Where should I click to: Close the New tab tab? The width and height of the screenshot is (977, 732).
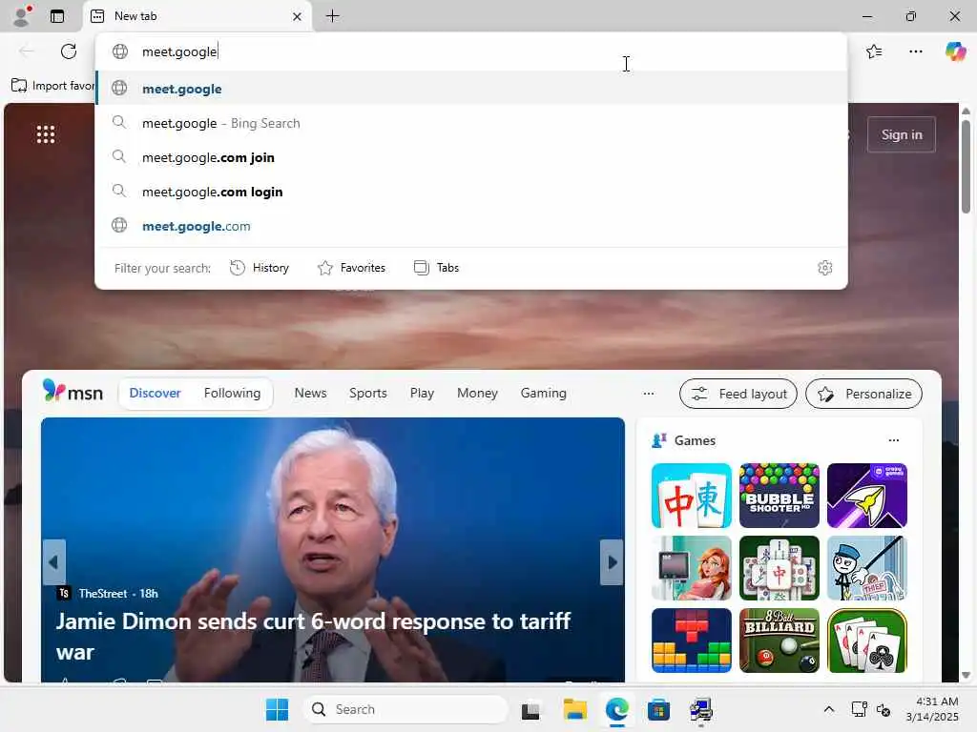[x=298, y=16]
